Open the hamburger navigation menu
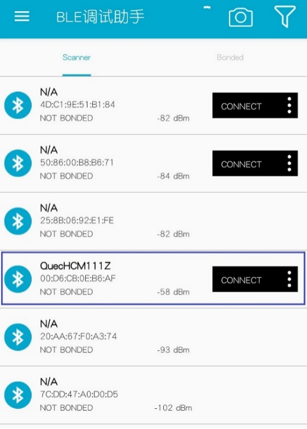Screen dimensions: 307x429 (22, 17)
